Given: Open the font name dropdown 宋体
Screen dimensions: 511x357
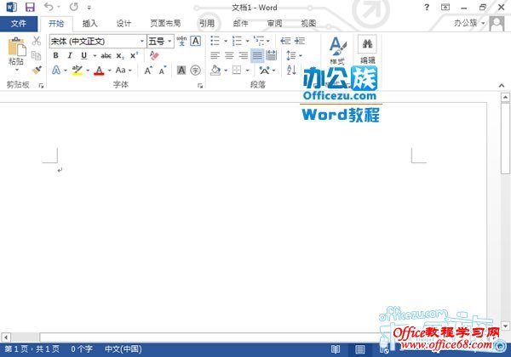Looking at the screenshot, I should coord(142,42).
